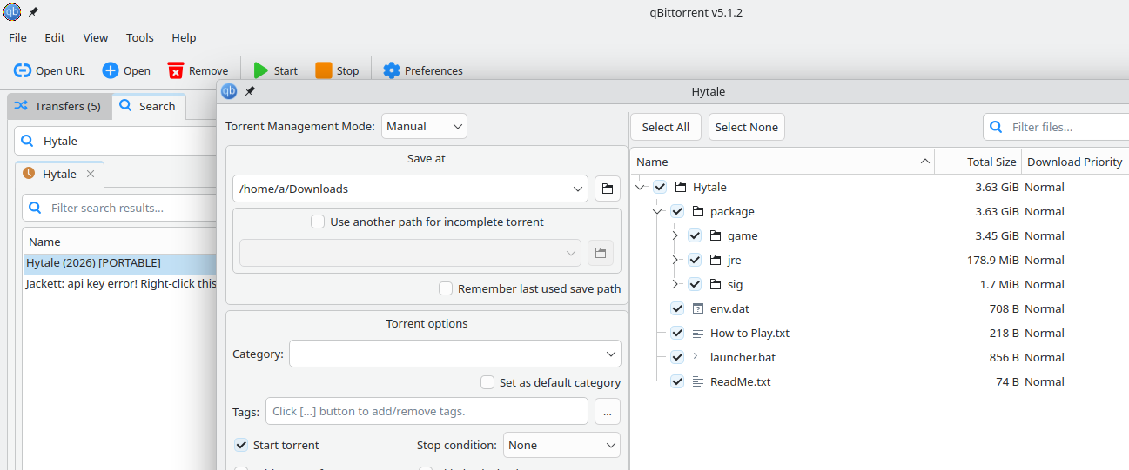Toggle Remember last used save path
Image resolution: width=1129 pixels, height=470 pixels.
coord(446,288)
